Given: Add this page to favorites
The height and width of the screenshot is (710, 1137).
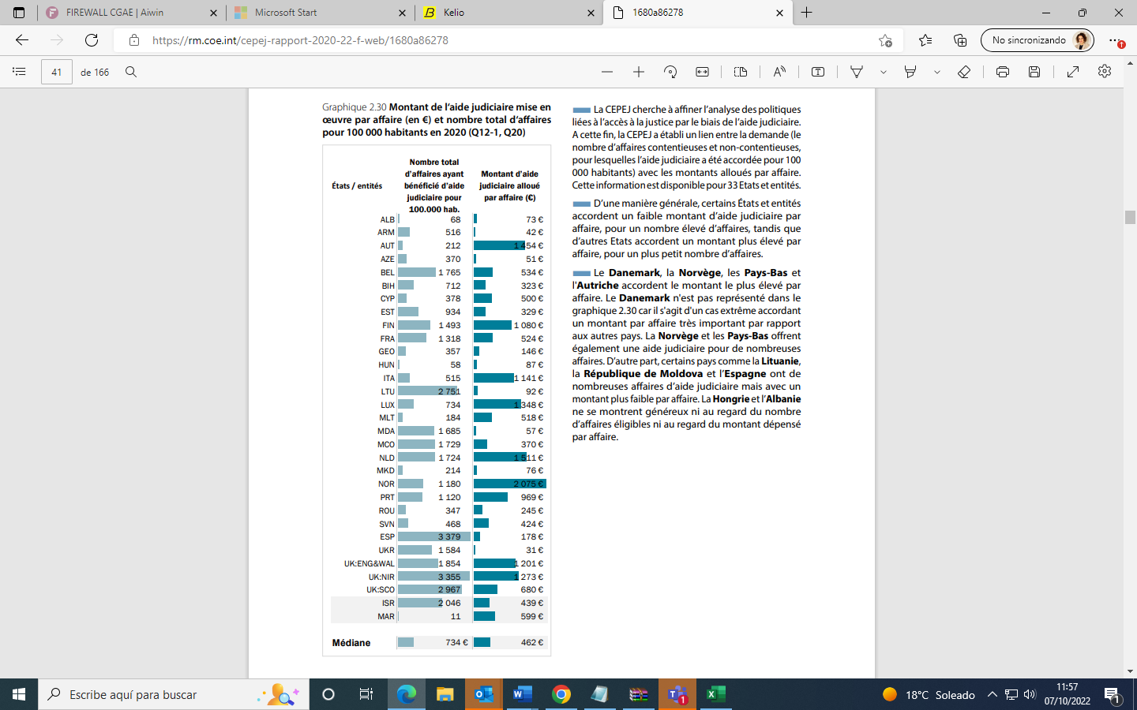Looking at the screenshot, I should 885,40.
